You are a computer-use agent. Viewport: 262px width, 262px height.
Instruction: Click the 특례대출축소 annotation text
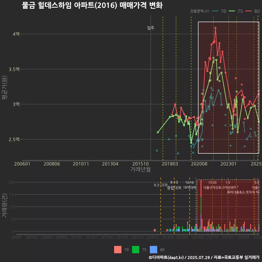tap(236, 192)
